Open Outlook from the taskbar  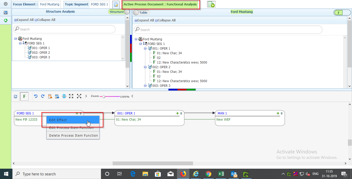pyautogui.click(x=234, y=174)
